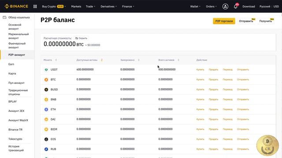Viewport: 282px width, 158px height.
Task: Open Карта in the sidebar
Action: [12, 73]
